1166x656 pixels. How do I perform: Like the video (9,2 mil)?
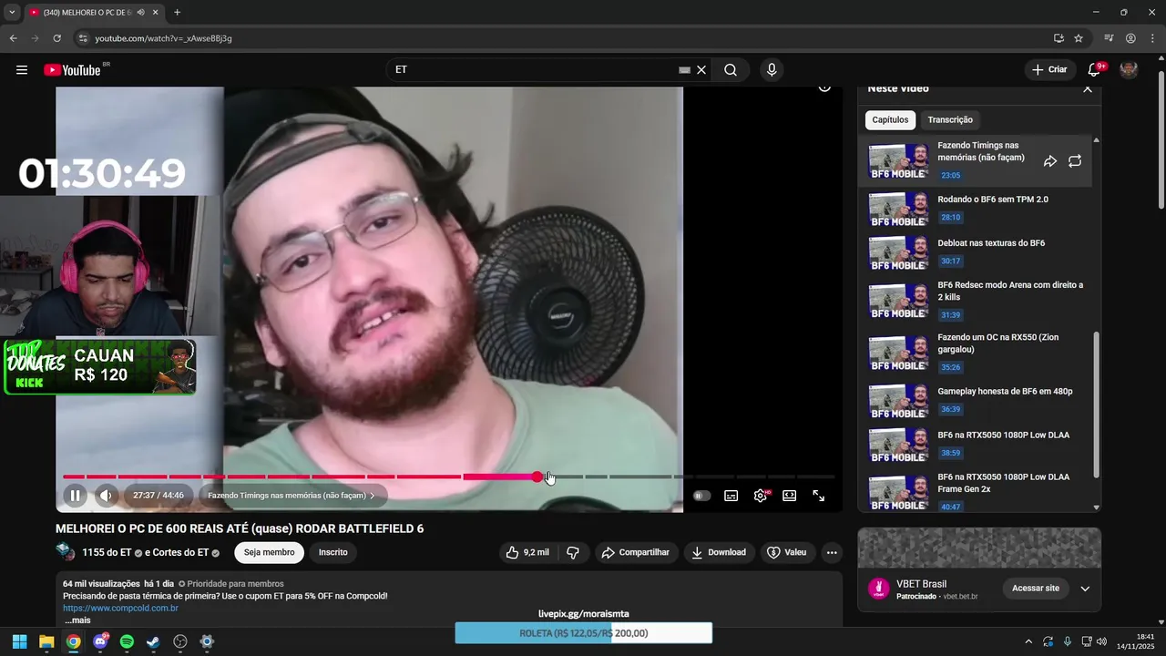(528, 552)
